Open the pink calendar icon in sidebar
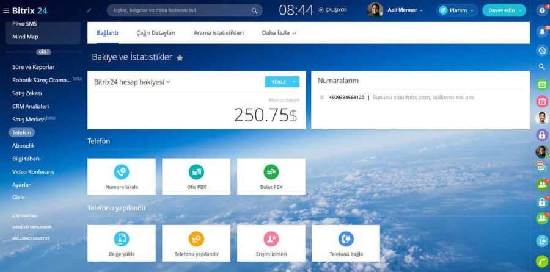Screen dimensions: 550x272 point(542,101)
